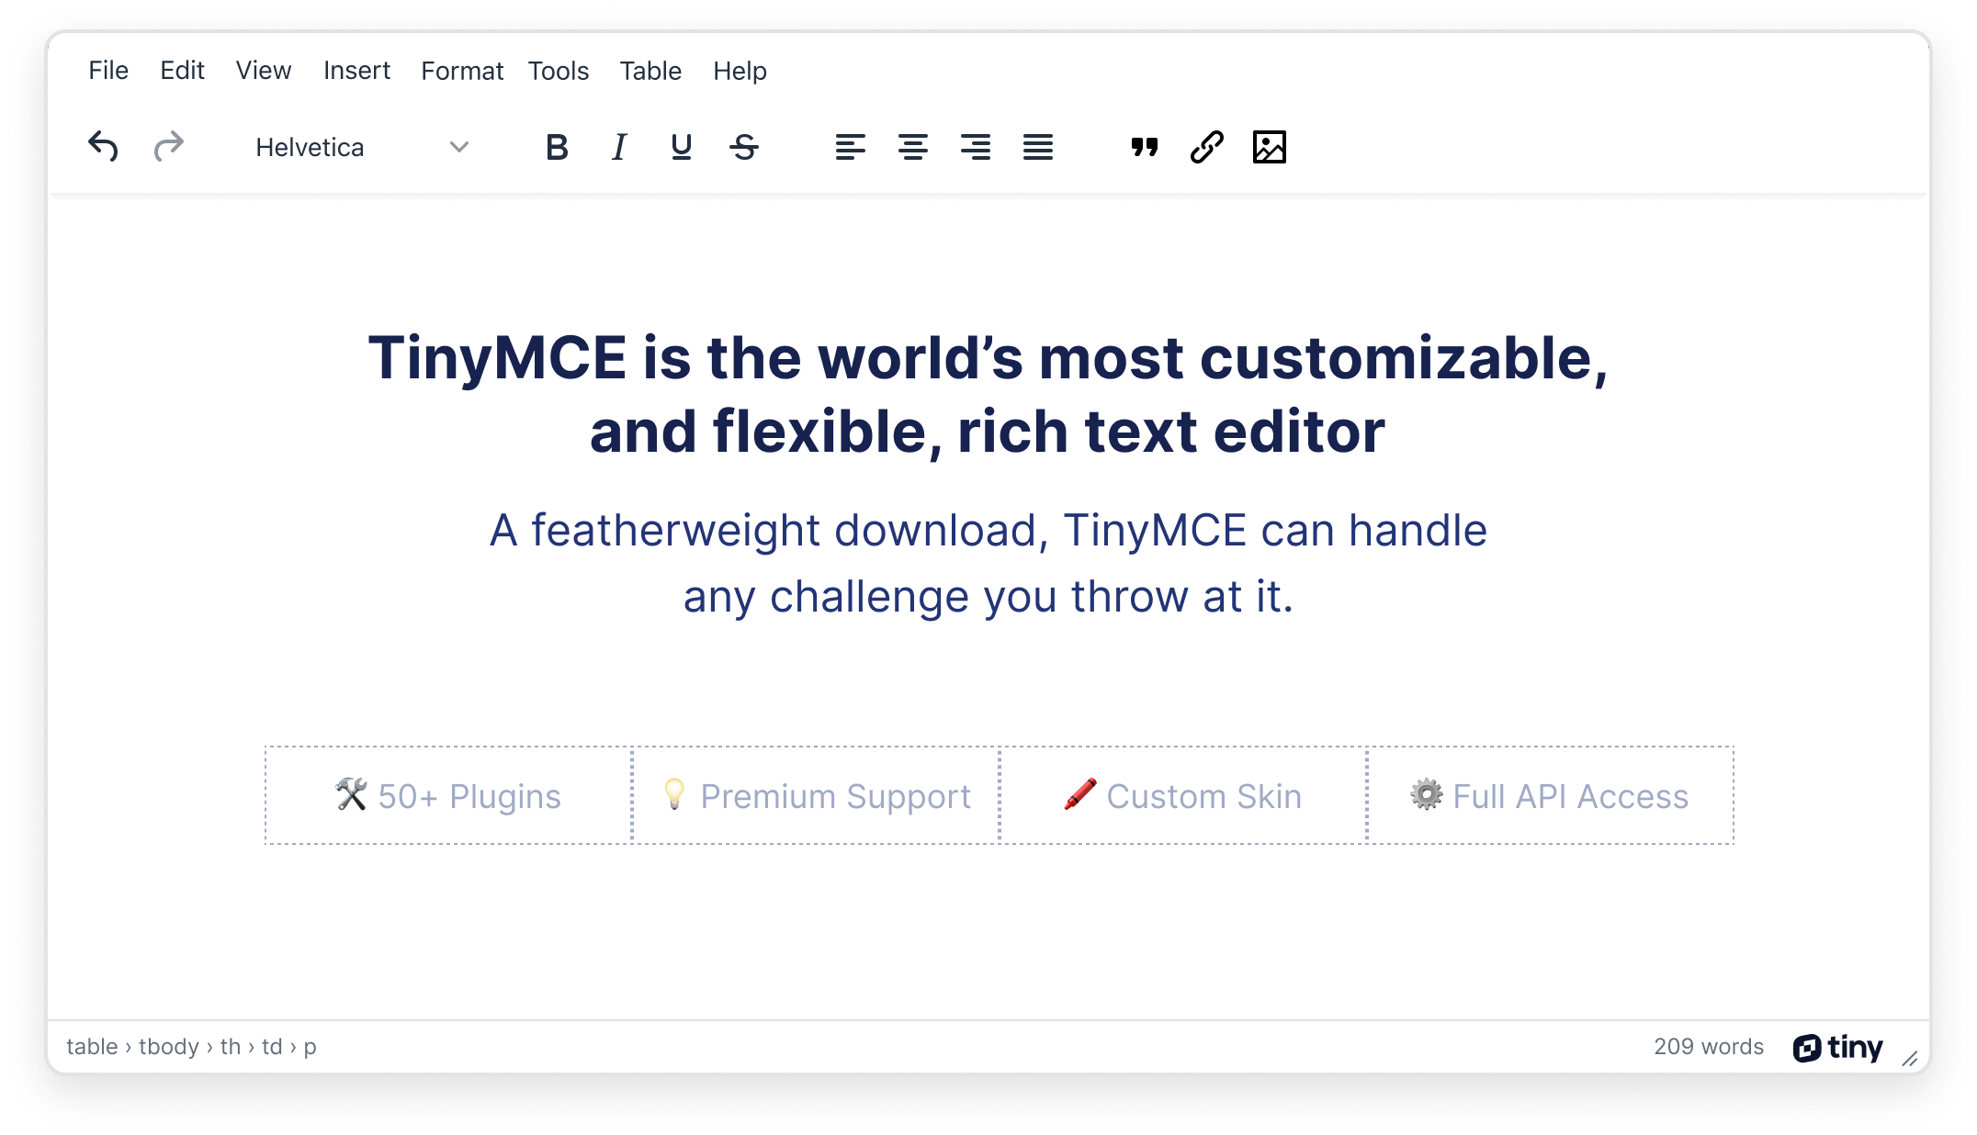Open the Tools menu
The image size is (1977, 1135).
click(559, 71)
